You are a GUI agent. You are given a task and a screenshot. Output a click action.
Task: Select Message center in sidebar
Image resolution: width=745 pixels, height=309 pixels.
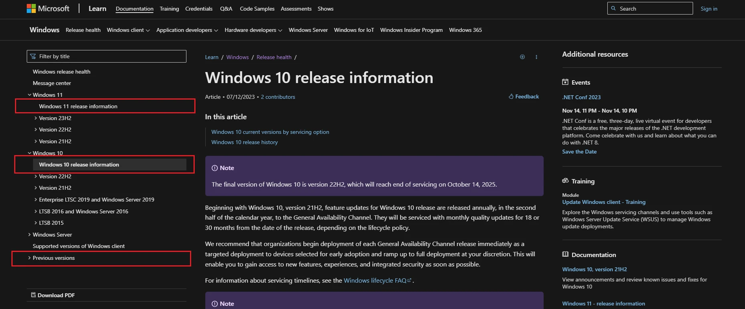[52, 83]
